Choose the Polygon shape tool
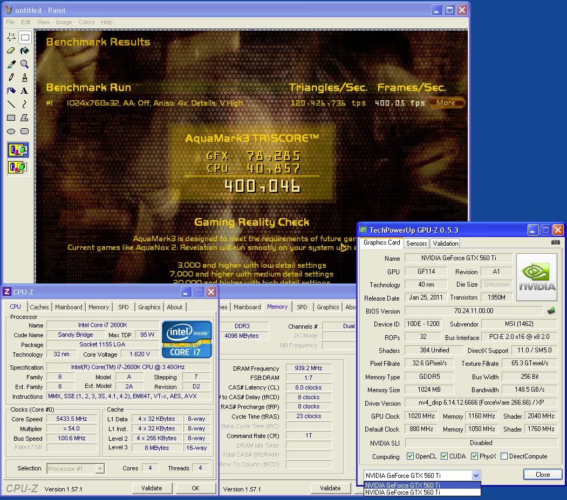Viewport: 567px width, 500px height. (x=25, y=118)
